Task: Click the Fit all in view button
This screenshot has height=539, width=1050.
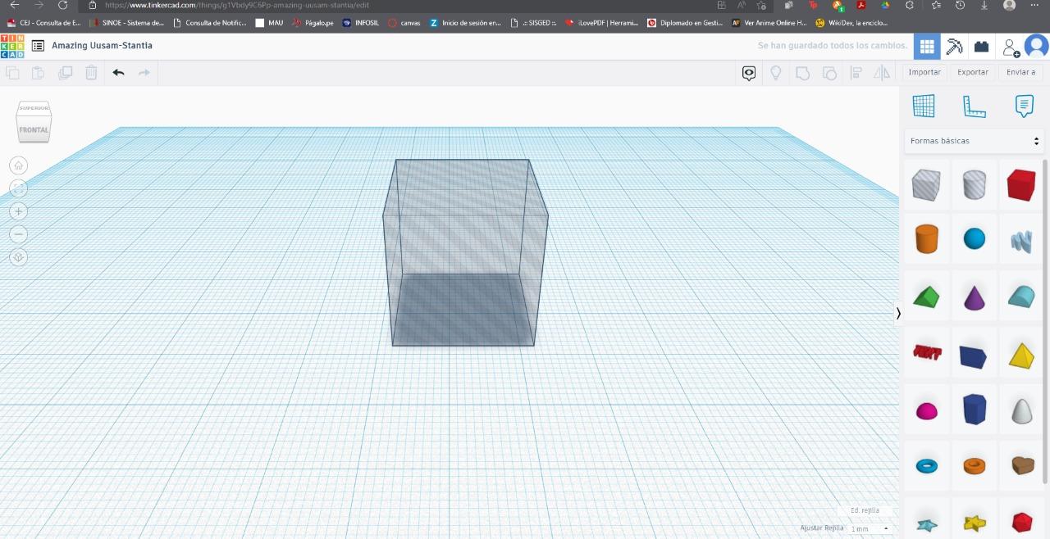Action: point(18,188)
